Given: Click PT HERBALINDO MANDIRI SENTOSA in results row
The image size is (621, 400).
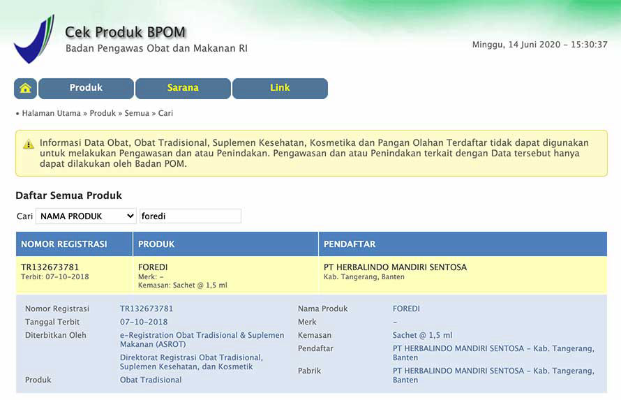Looking at the screenshot, I should (395, 267).
